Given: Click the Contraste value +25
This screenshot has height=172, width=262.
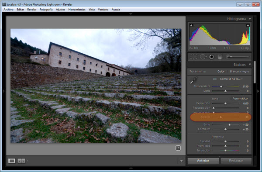Looking at the screenshot, I should click(246, 129).
